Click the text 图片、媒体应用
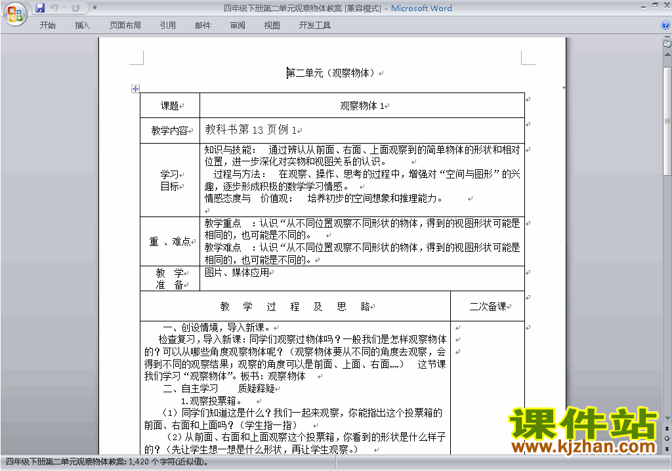The width and height of the screenshot is (672, 471). coord(237,273)
